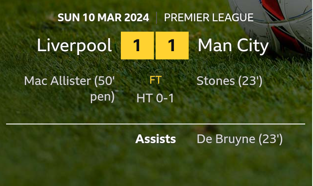313x186 pixels.
Task: Open the Liverpool team name
Action: (x=74, y=46)
